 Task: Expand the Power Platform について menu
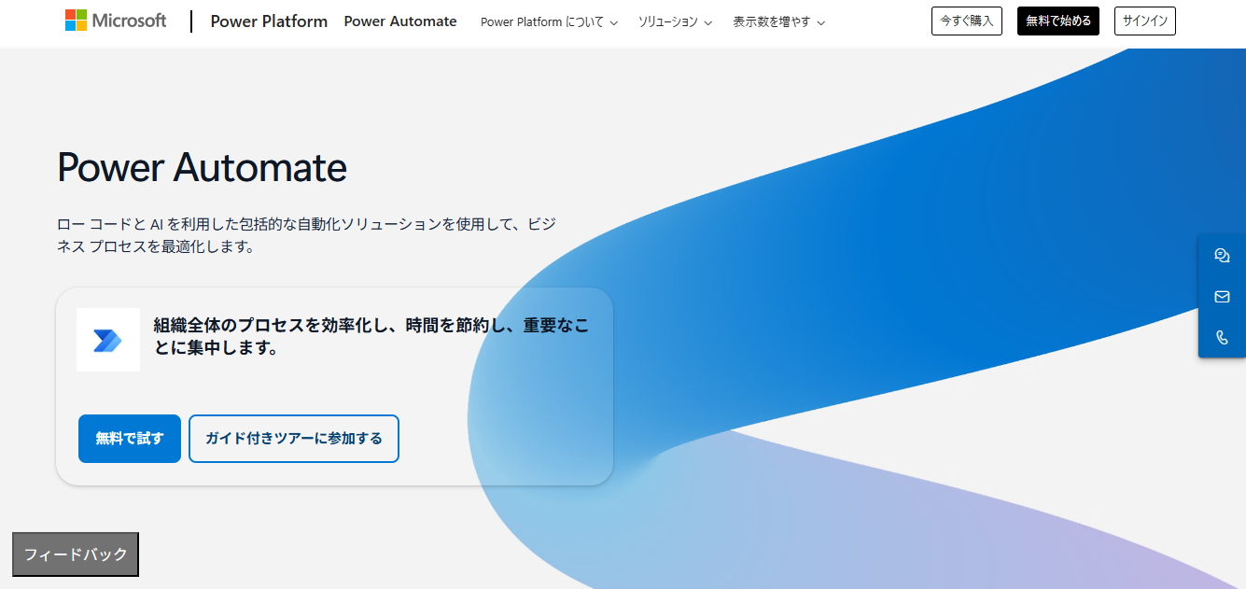pyautogui.click(x=549, y=21)
